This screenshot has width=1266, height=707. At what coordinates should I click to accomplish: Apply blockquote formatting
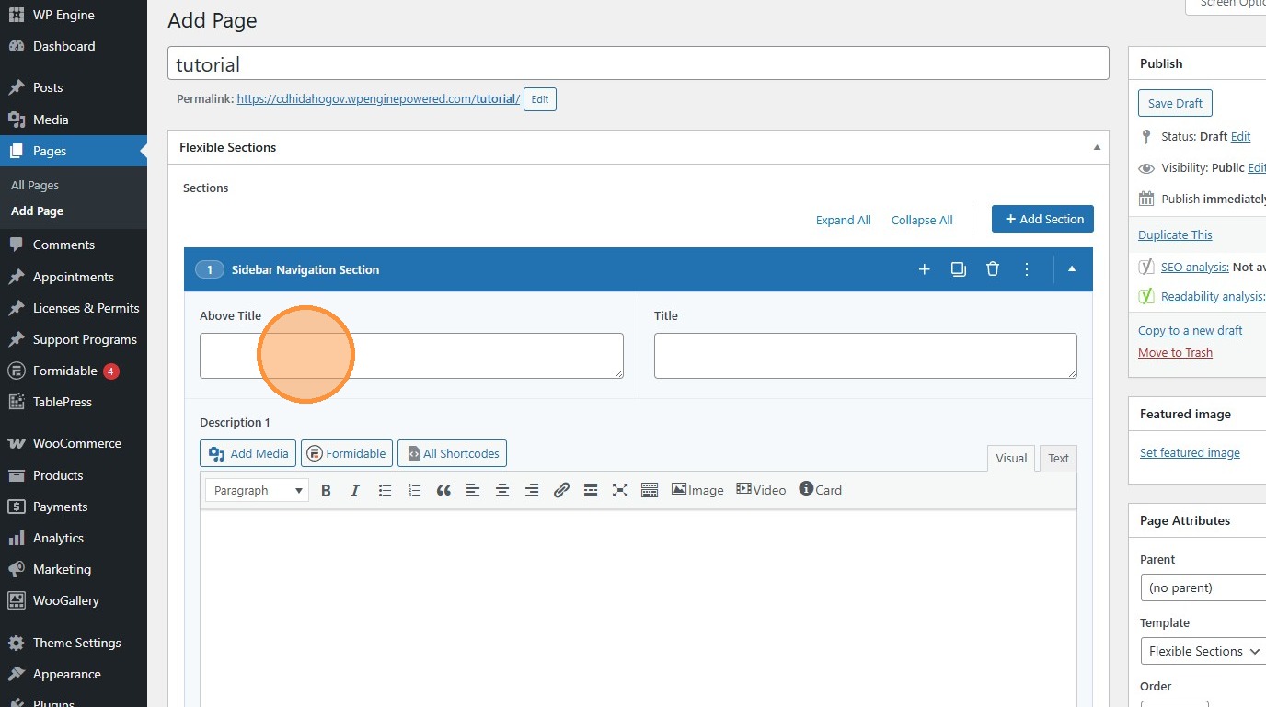coord(443,490)
